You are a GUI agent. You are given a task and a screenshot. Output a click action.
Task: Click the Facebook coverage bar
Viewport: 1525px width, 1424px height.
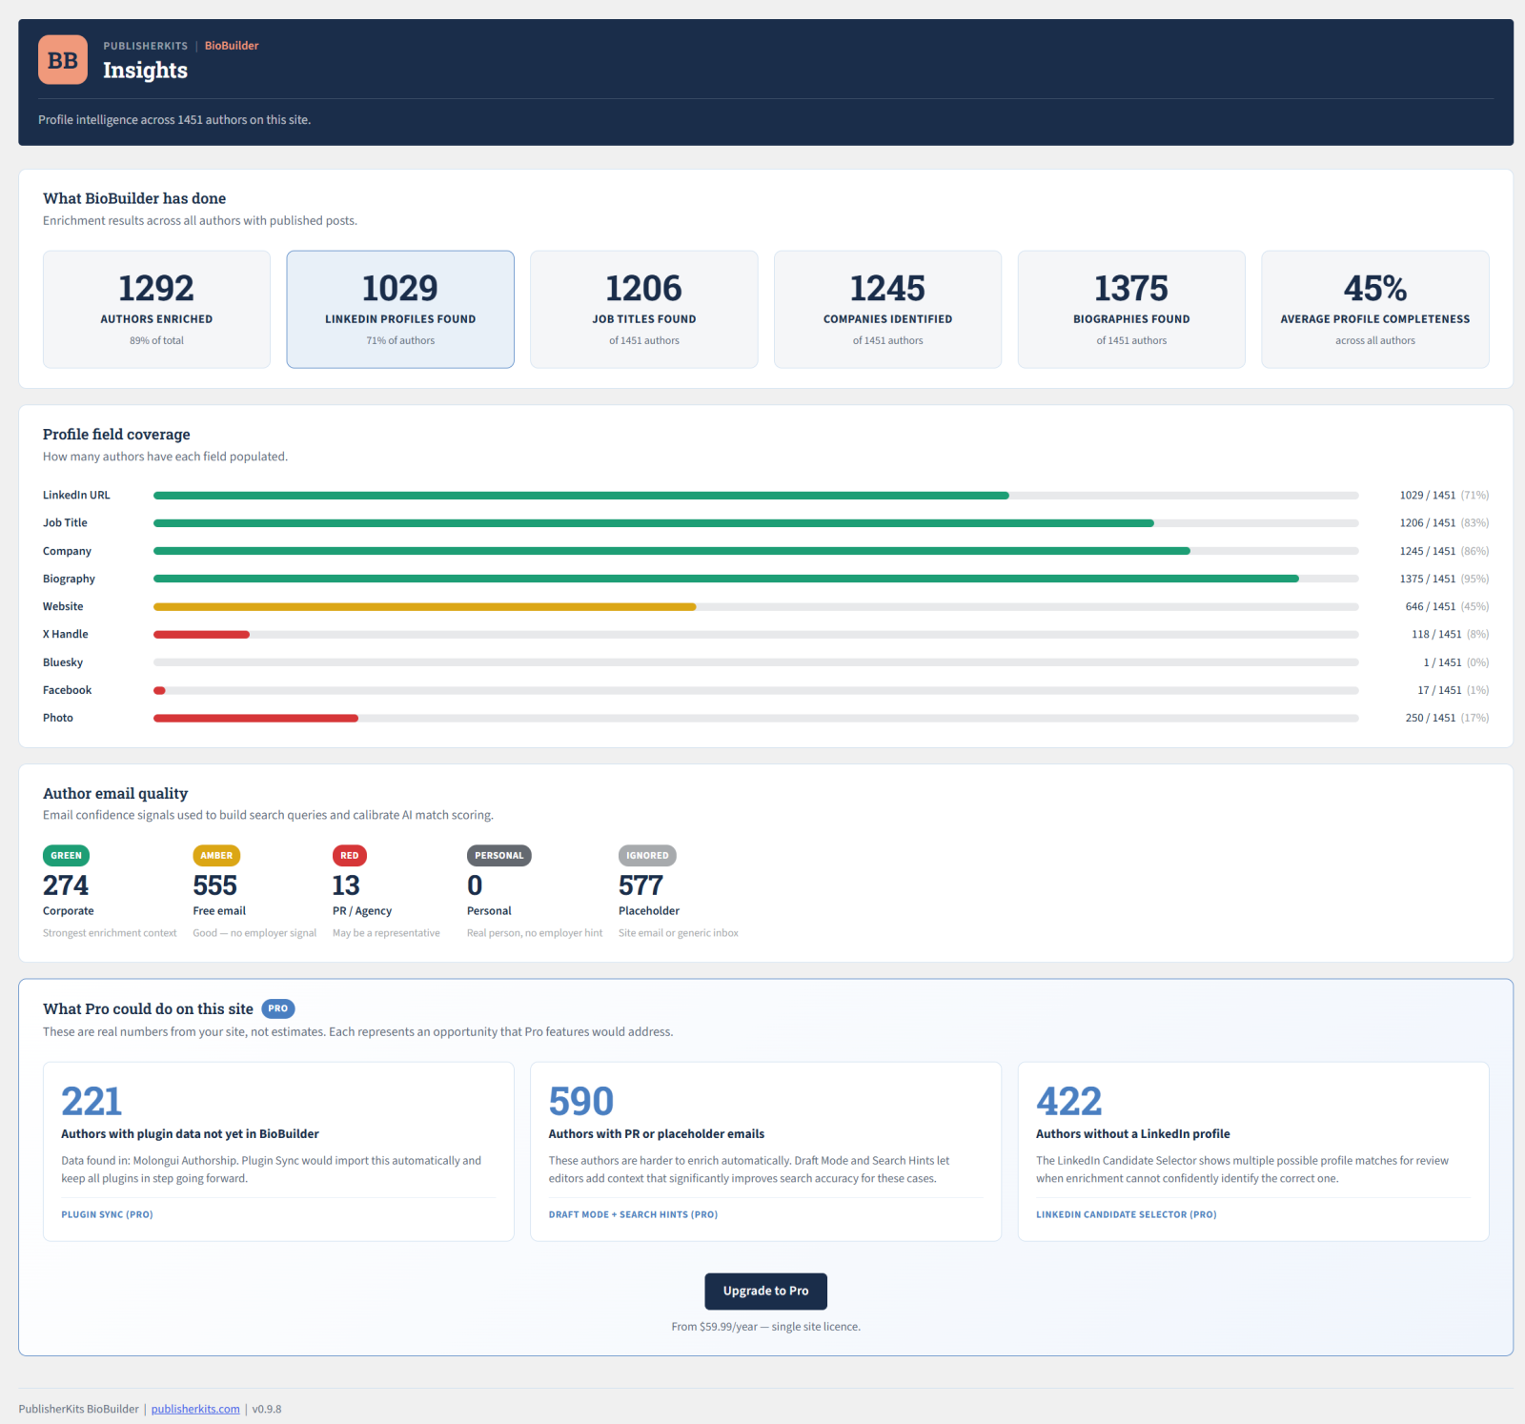(x=756, y=690)
